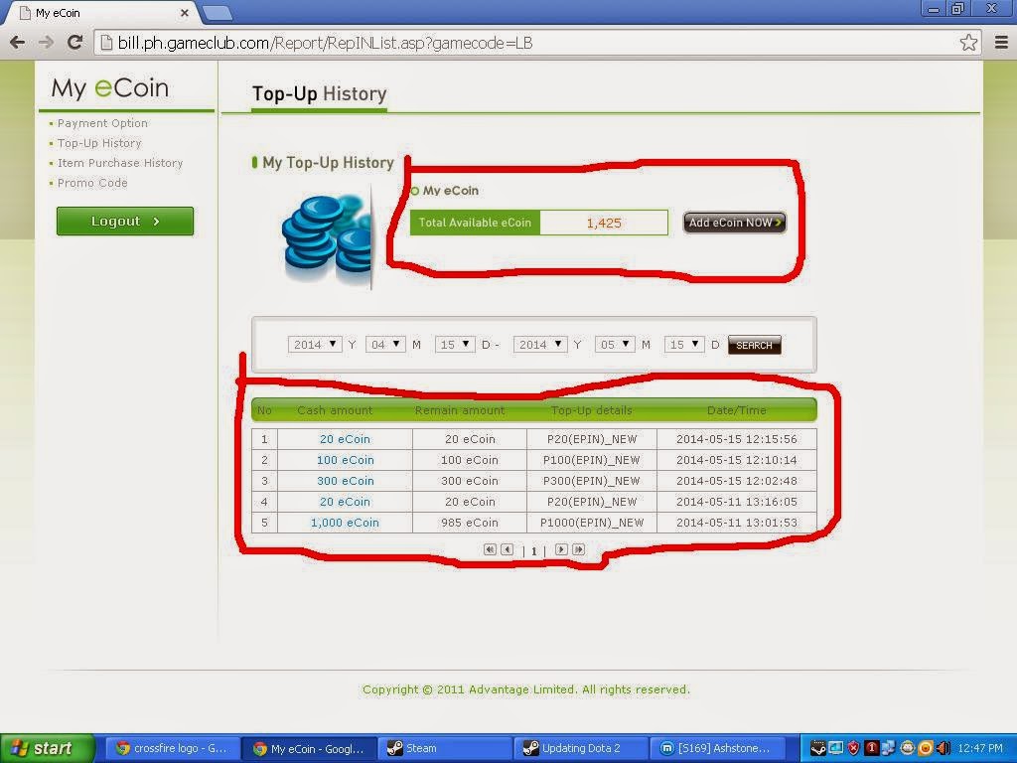Click the taskbar clock showing 12:47 PM

(980, 748)
